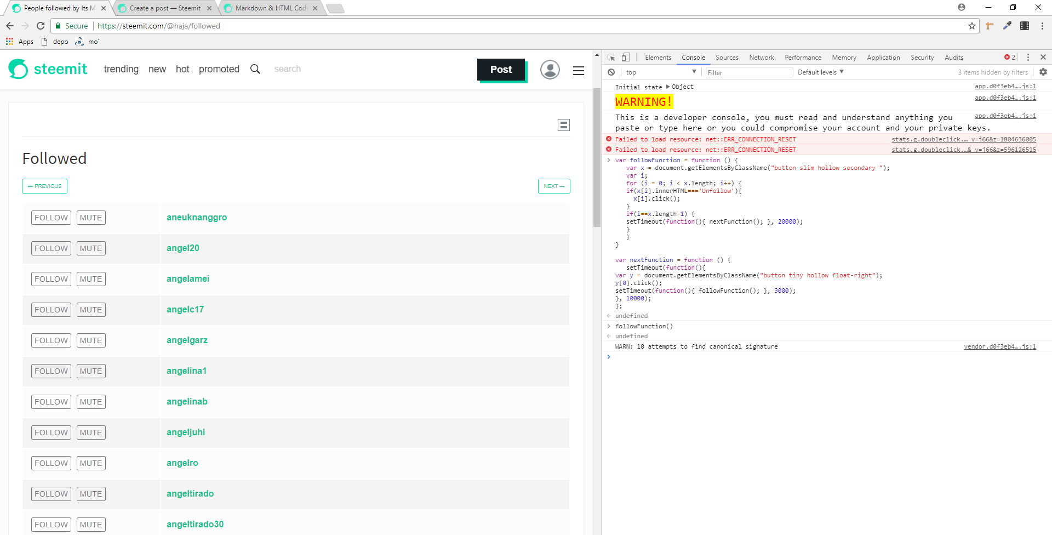This screenshot has height=535, width=1052.
Task: Click the page vertical scrollbar thumb
Action: click(x=597, y=157)
